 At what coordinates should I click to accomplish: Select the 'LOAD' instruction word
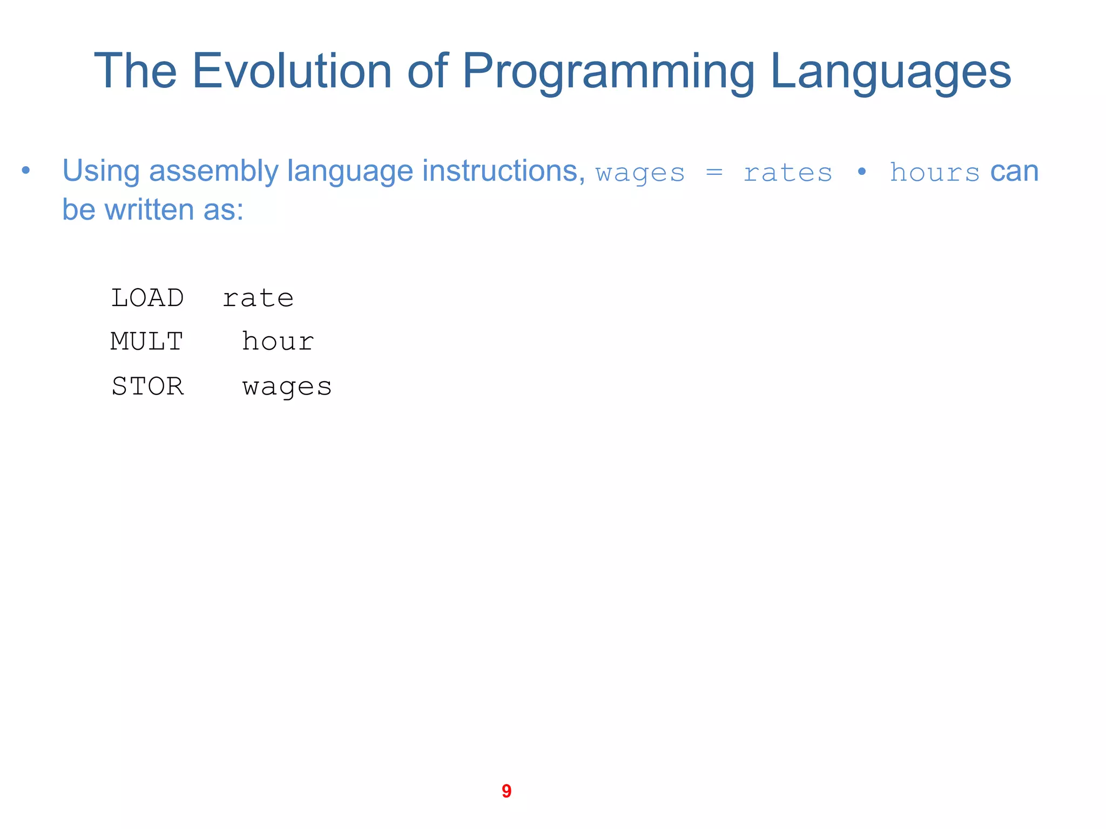pos(147,298)
